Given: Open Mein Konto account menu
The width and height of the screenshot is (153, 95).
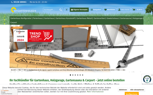Looking at the screenshot, I should pos(124,10).
